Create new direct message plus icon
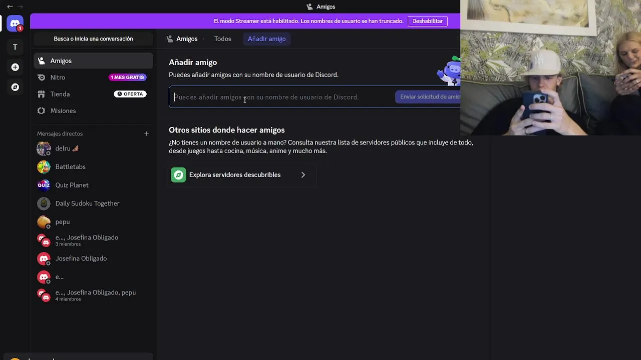641x360 pixels. [x=146, y=133]
